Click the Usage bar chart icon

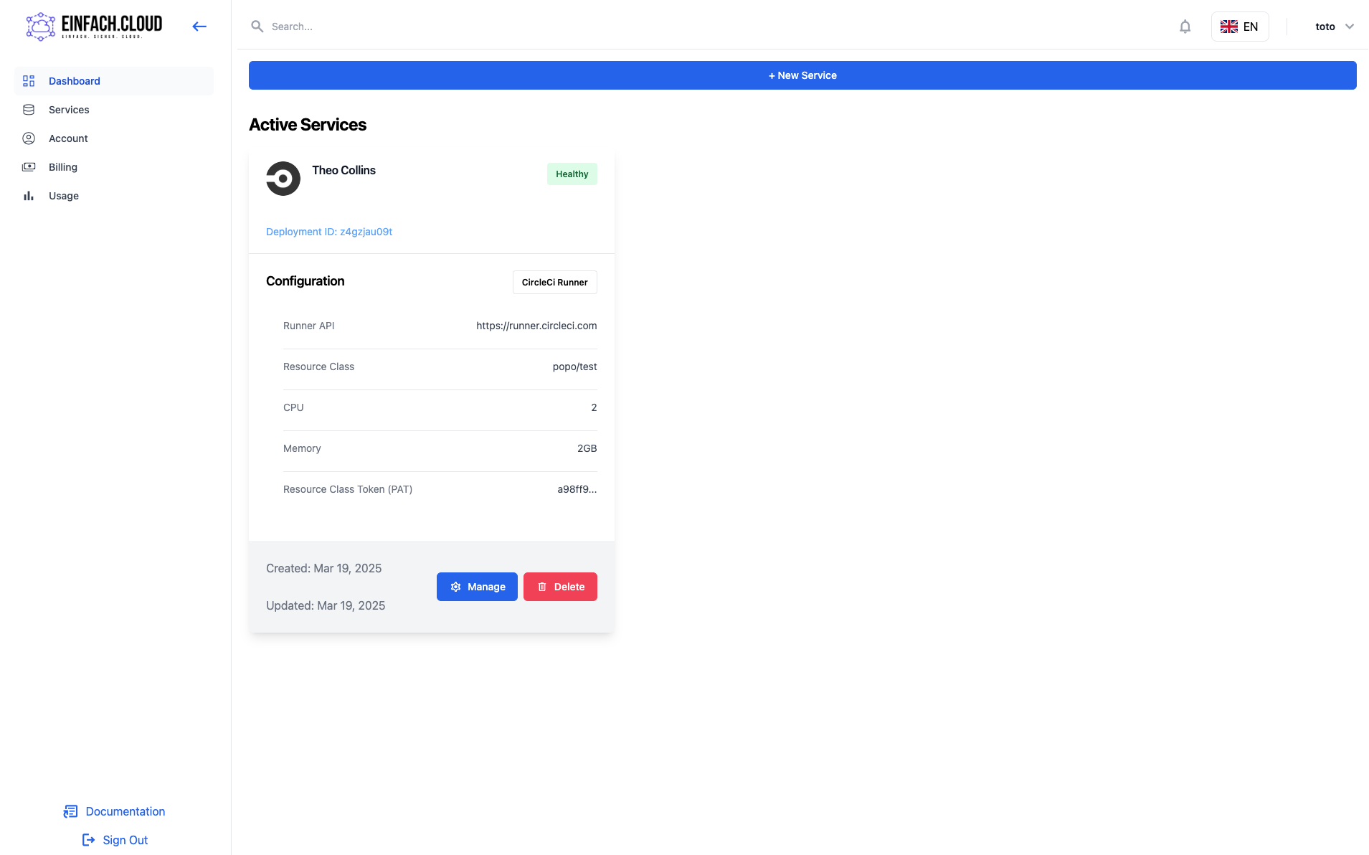(29, 196)
